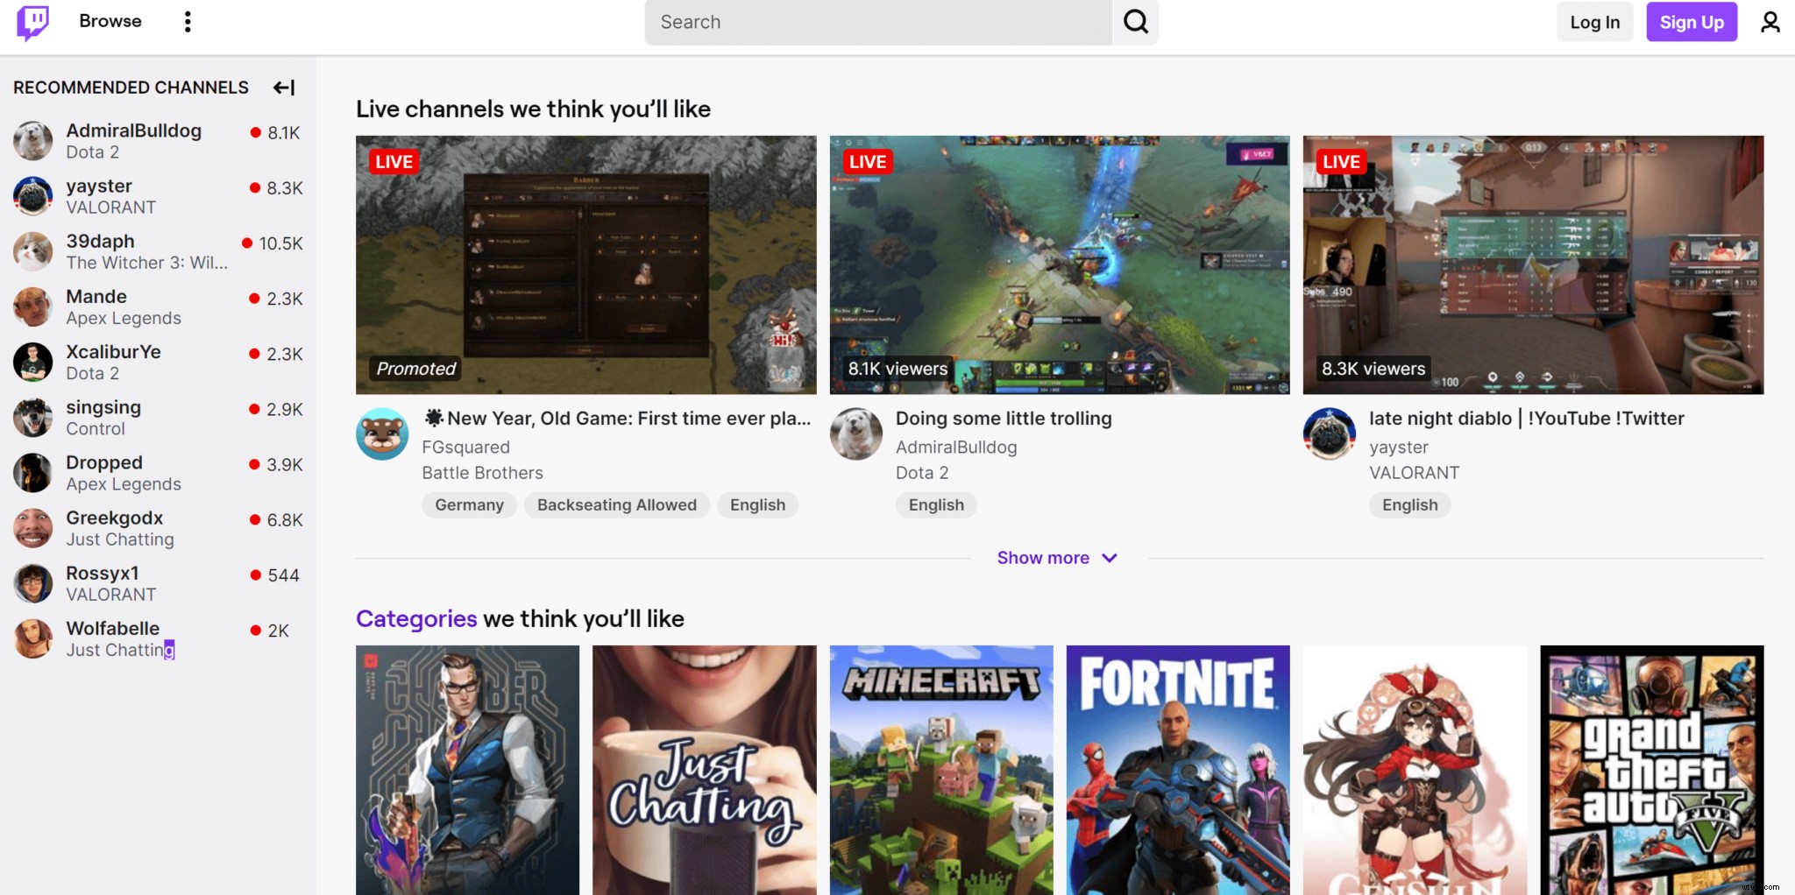Image resolution: width=1795 pixels, height=895 pixels.
Task: Open the three-dot More menu
Action: click(188, 21)
